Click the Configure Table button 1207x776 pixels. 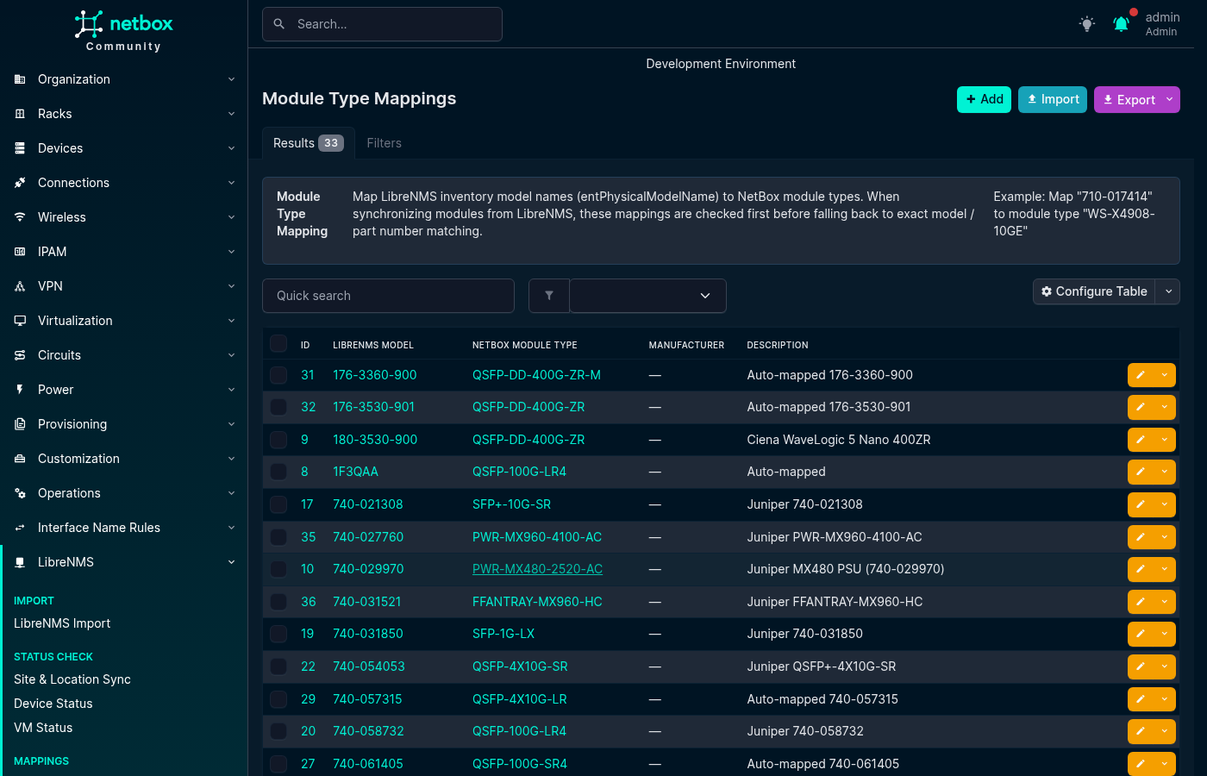coord(1094,291)
